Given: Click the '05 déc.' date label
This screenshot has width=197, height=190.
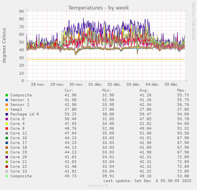Looking at the screenshot, I should click(171, 84).
